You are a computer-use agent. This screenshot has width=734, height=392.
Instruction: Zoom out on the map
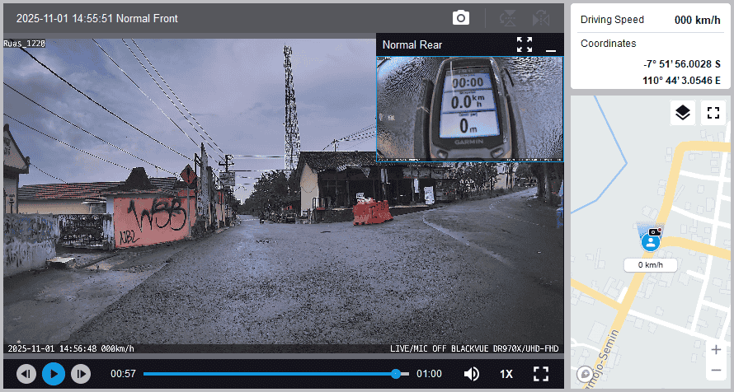coord(715,371)
